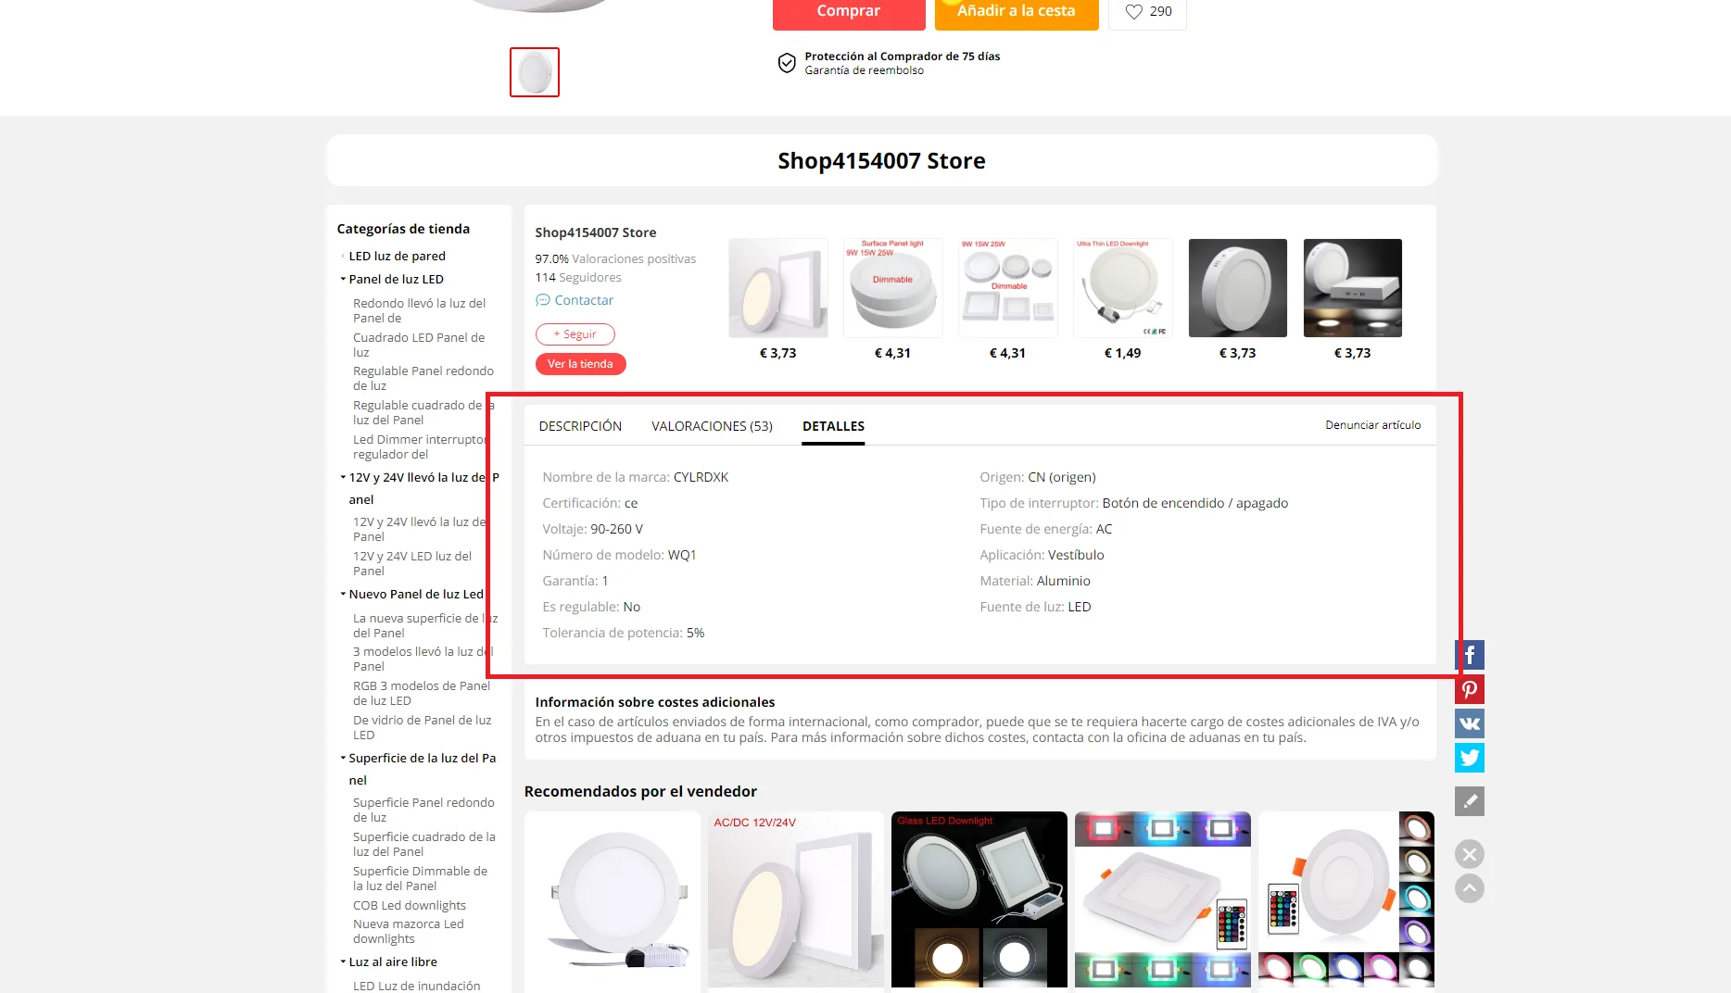
Task: Open the pencil feedback icon
Action: [x=1470, y=801]
